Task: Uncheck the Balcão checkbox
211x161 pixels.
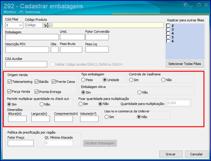Action: 37,82
